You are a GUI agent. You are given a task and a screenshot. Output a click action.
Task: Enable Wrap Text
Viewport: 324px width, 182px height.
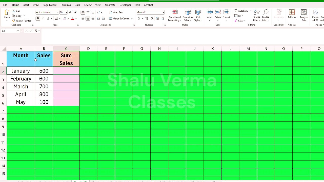[x=116, y=12]
